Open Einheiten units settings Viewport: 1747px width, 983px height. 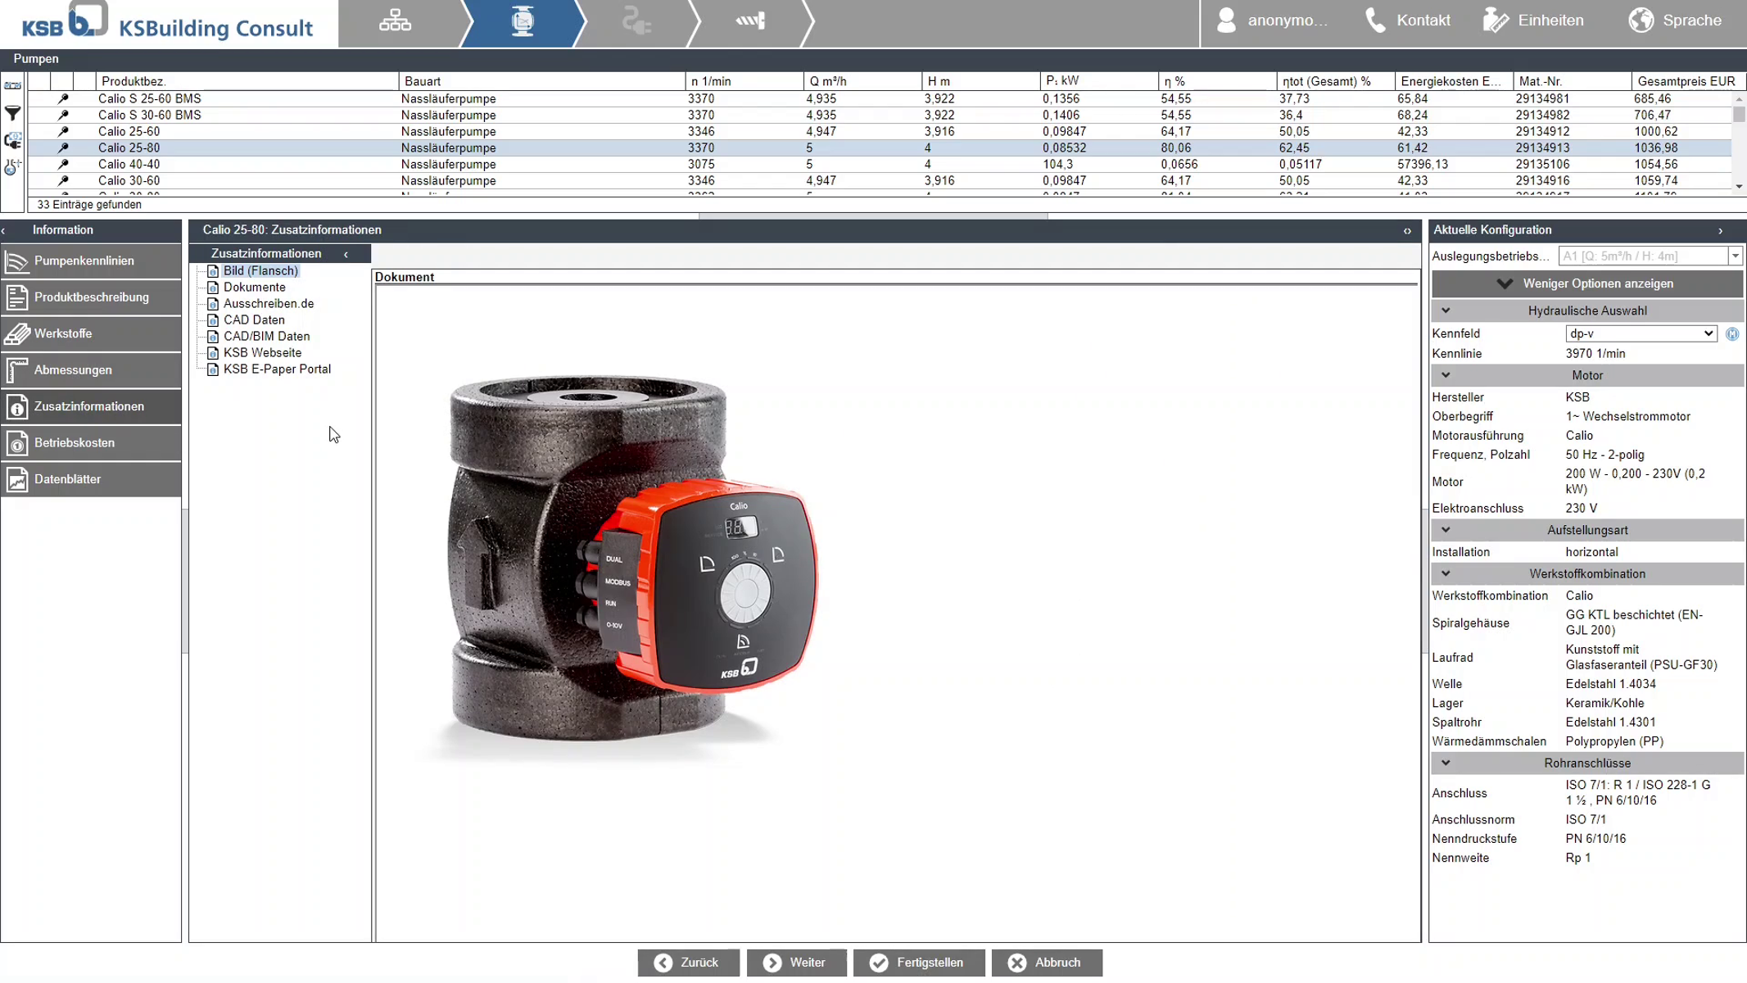tap(1533, 20)
